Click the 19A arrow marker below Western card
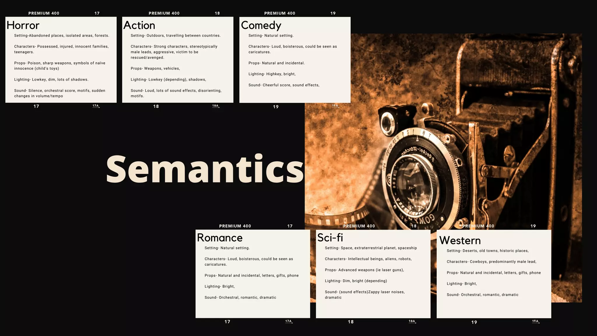The height and width of the screenshot is (336, 597). (x=536, y=321)
